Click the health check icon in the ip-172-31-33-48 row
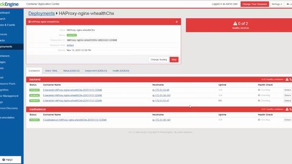Viewport: 292px width, 164px height. pyautogui.click(x=259, y=90)
